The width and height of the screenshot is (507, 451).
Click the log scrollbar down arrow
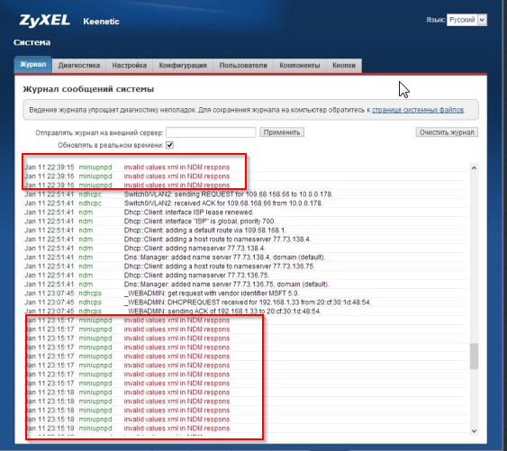coord(474,431)
